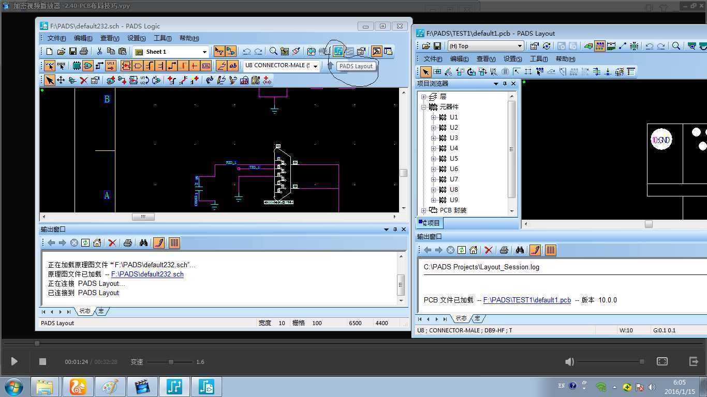Toggle Design Toolbar button in PADS Layout
707x397 pixels.
coord(600,46)
